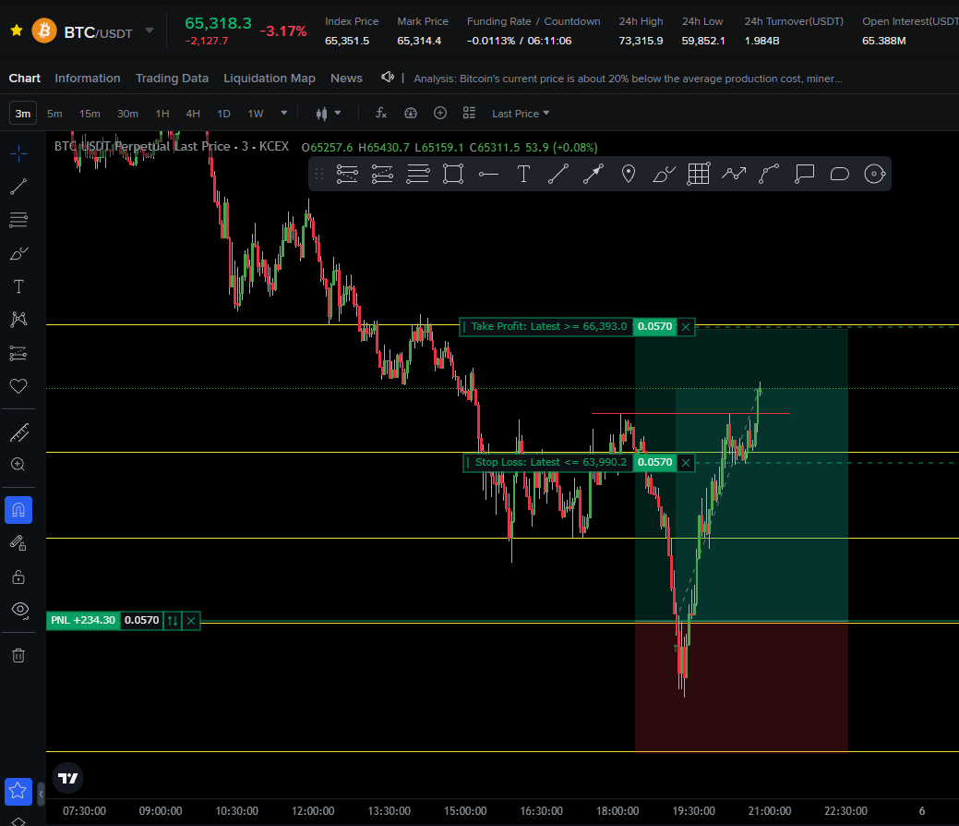Toggle the blue star favorites toolbar button

(18, 791)
